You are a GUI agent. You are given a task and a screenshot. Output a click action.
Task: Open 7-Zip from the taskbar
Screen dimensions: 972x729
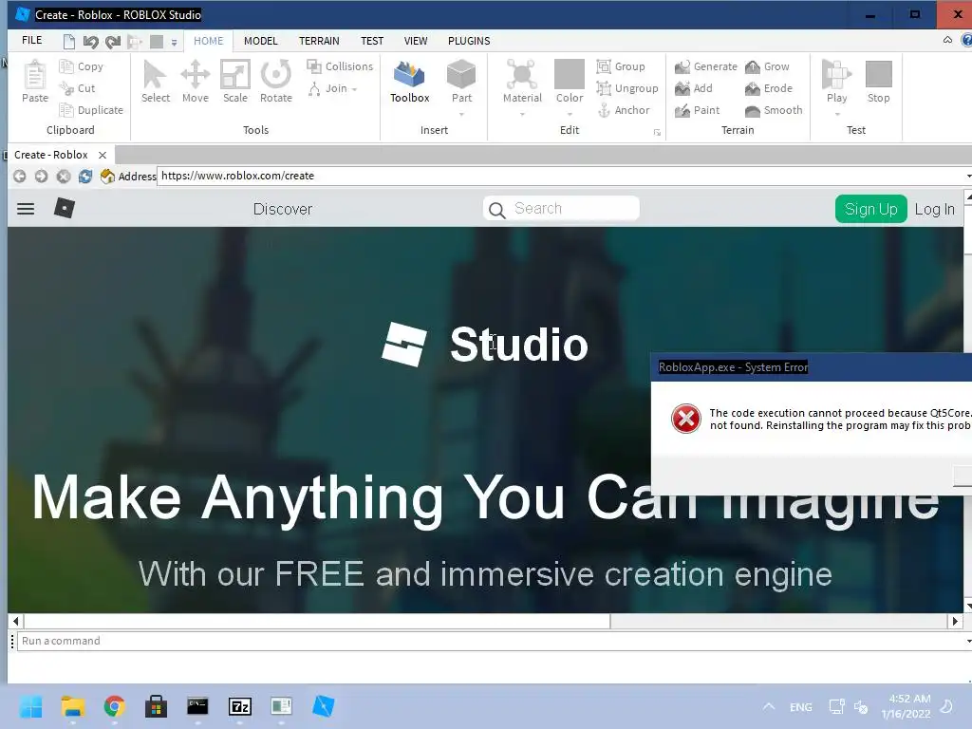239,706
